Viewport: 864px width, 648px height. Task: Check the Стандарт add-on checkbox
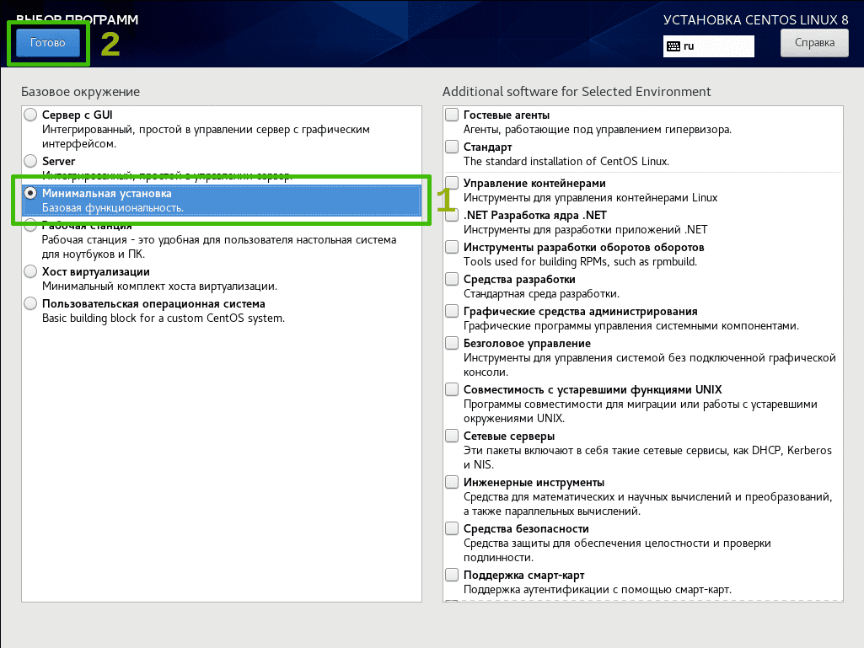pos(452,147)
